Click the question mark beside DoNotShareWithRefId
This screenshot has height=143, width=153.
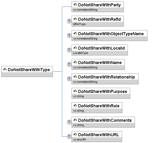[x=69, y=21]
